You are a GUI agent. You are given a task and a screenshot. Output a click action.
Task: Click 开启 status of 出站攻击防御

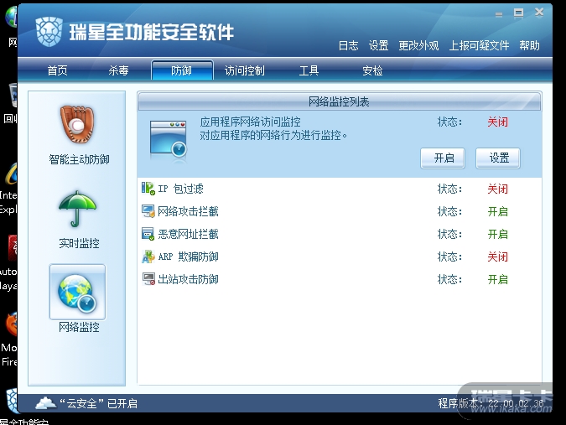pyautogui.click(x=498, y=279)
